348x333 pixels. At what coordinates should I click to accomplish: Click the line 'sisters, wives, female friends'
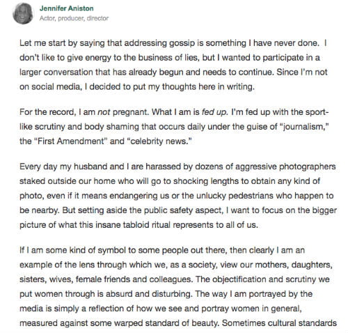click(175, 279)
